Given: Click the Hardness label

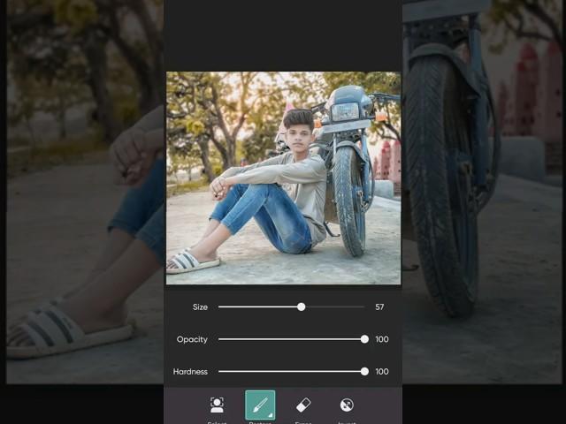Looking at the screenshot, I should pos(190,372).
